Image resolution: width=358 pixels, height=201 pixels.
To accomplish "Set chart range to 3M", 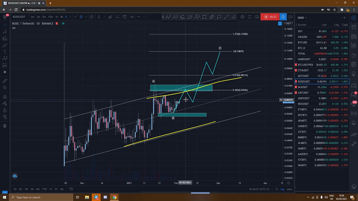I will pos(32,189).
